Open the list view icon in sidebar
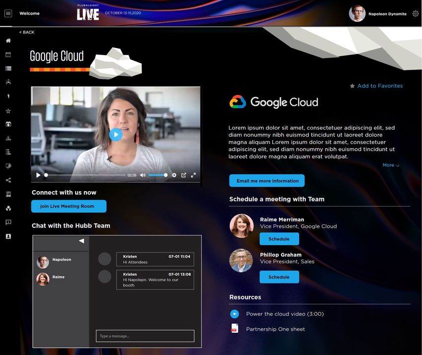This screenshot has width=422, height=355. [8, 69]
